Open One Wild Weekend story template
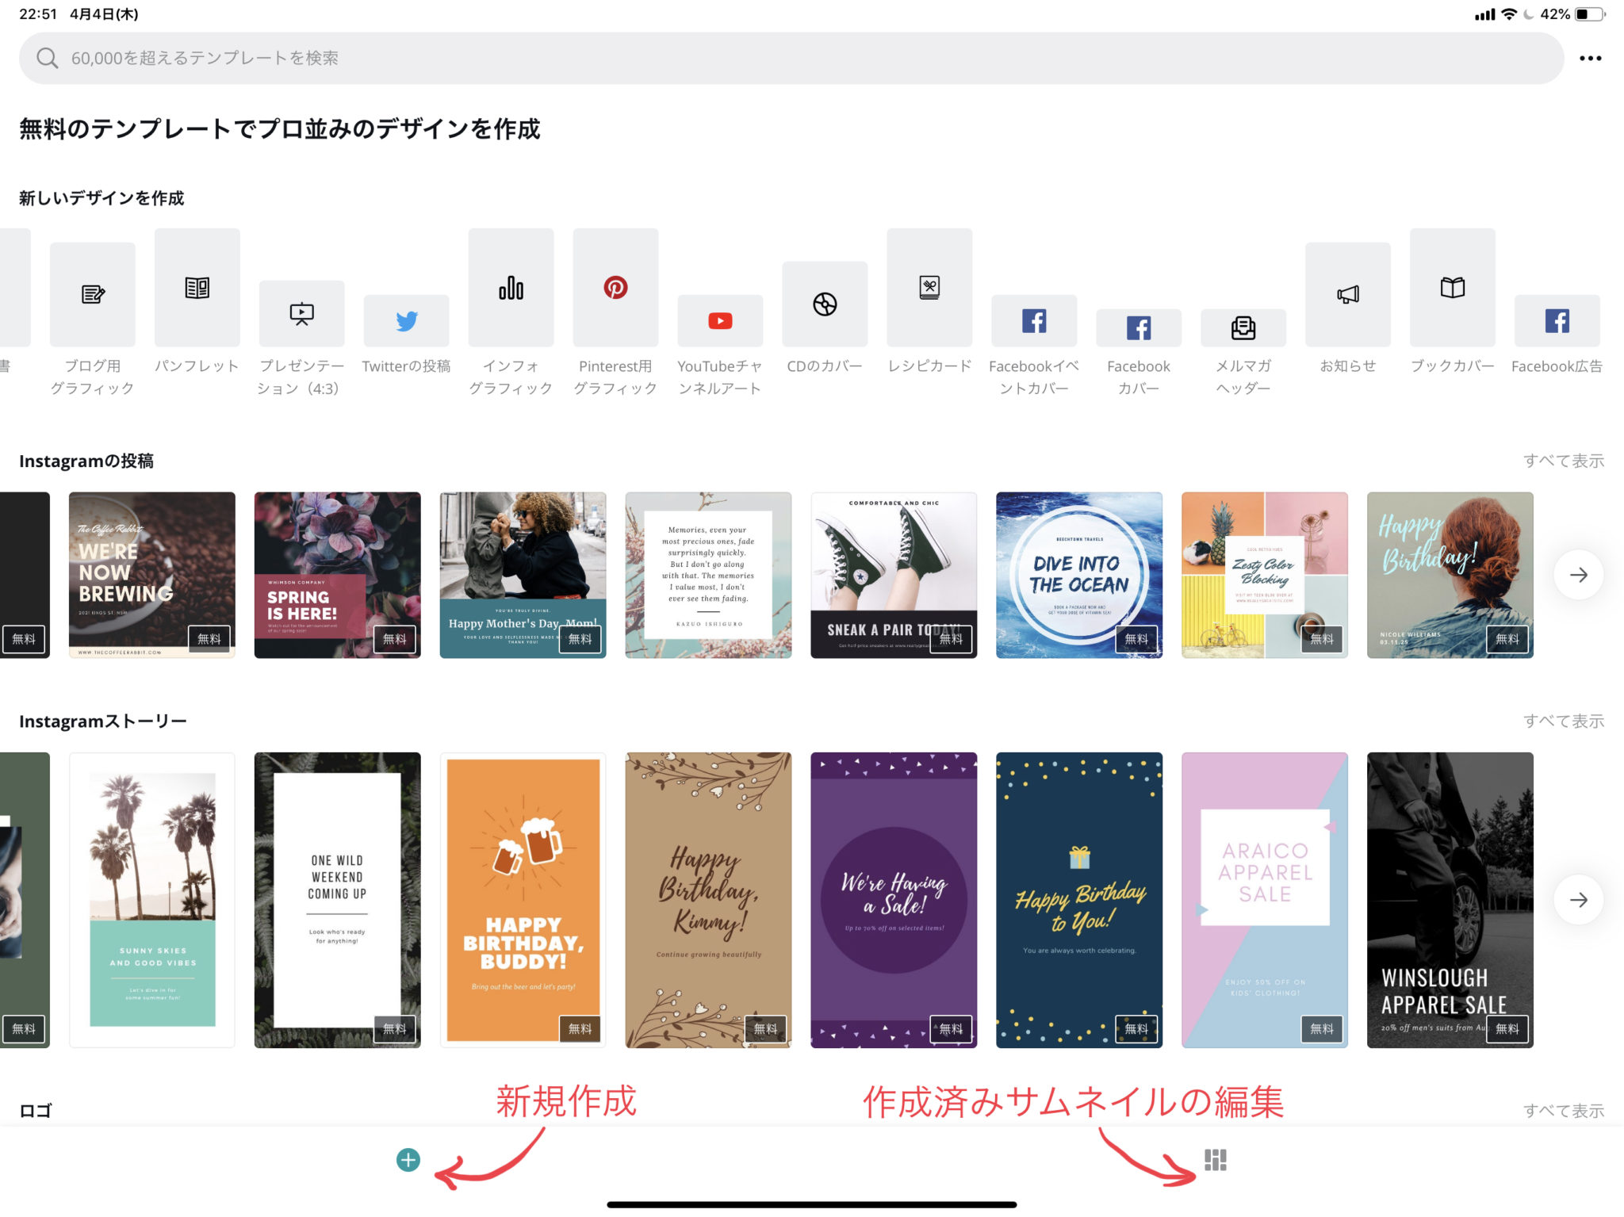This screenshot has width=1624, height=1217. coord(338,900)
